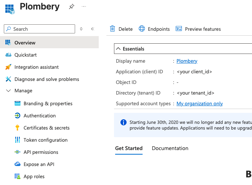Open Certificates & secrets
252x185 pixels.
[47, 128]
